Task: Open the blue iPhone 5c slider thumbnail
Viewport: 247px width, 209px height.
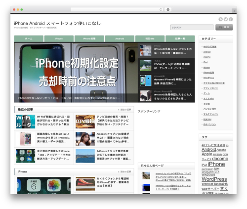Action: [x=145, y=81]
